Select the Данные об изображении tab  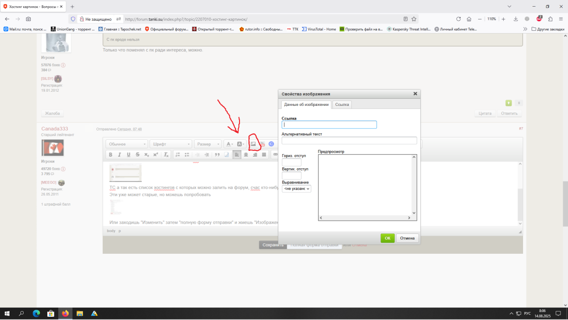(x=306, y=104)
